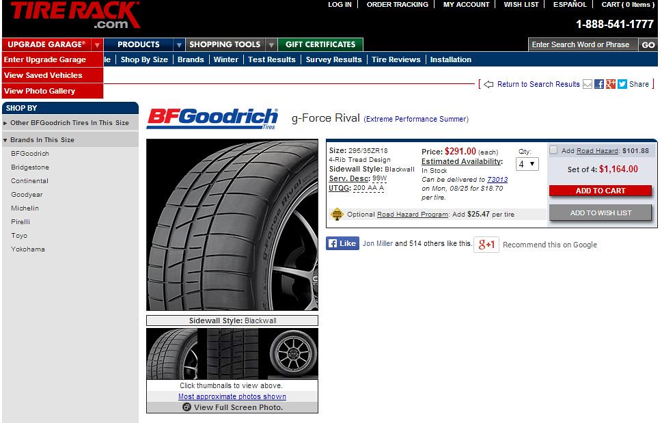Open the Cart (0 Items)

pos(629,4)
